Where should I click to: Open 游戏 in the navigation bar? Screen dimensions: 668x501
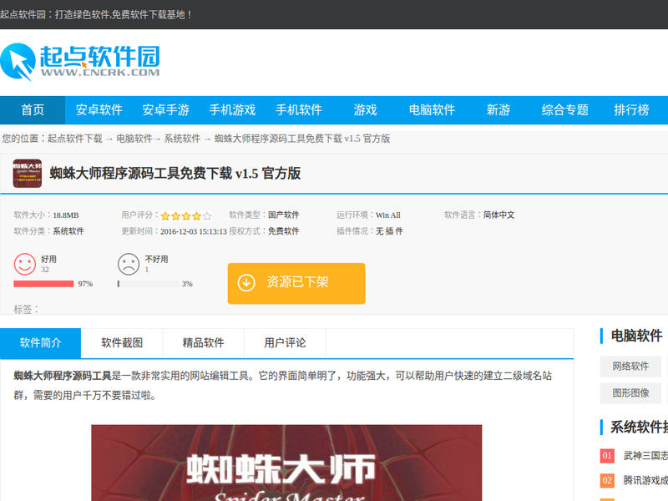click(365, 110)
